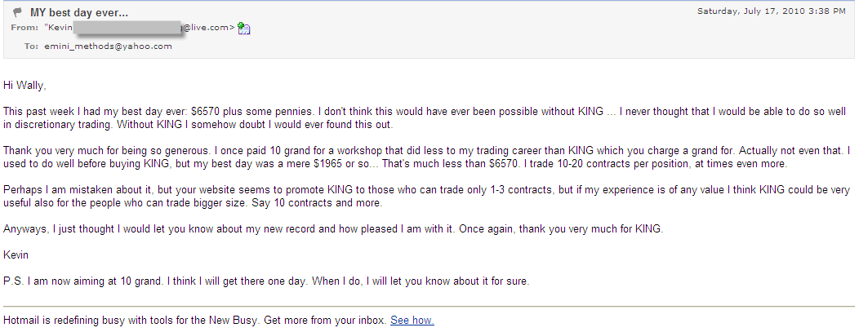The image size is (859, 332).
Task: Add the sender to contacts via the icon
Action: tap(244, 29)
